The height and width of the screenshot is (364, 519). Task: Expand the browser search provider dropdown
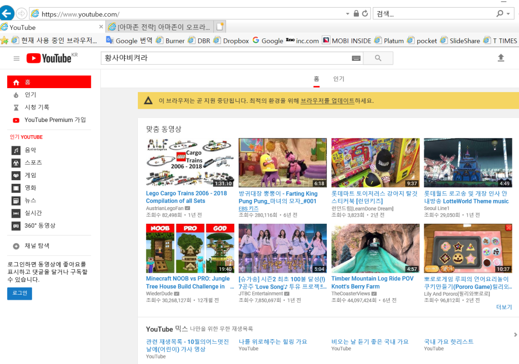(x=508, y=14)
